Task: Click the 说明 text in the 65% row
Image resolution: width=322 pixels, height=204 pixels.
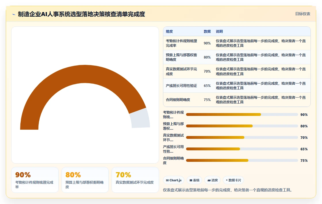Action: point(261,86)
